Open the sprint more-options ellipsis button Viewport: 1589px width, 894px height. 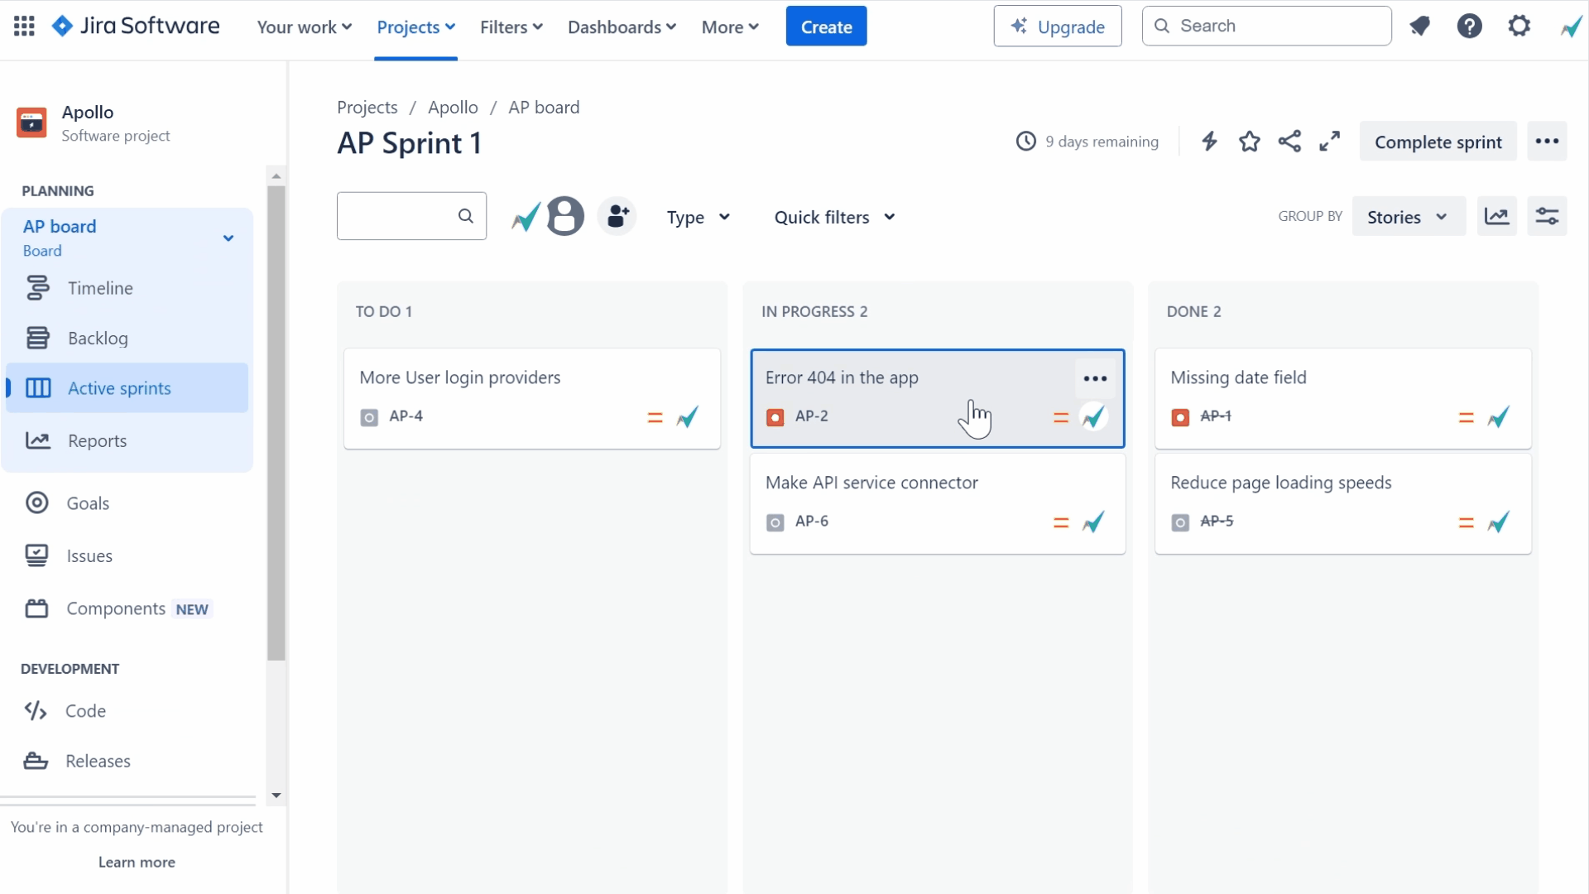[x=1547, y=142]
